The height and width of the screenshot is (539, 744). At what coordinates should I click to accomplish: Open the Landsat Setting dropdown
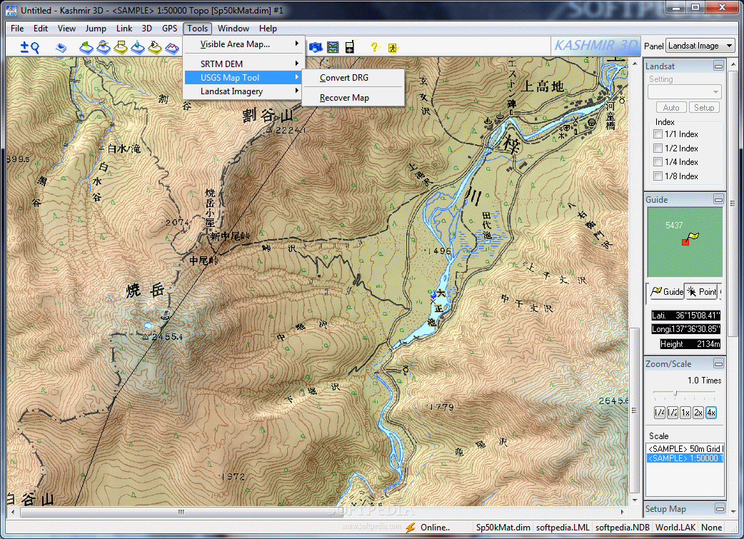(684, 91)
